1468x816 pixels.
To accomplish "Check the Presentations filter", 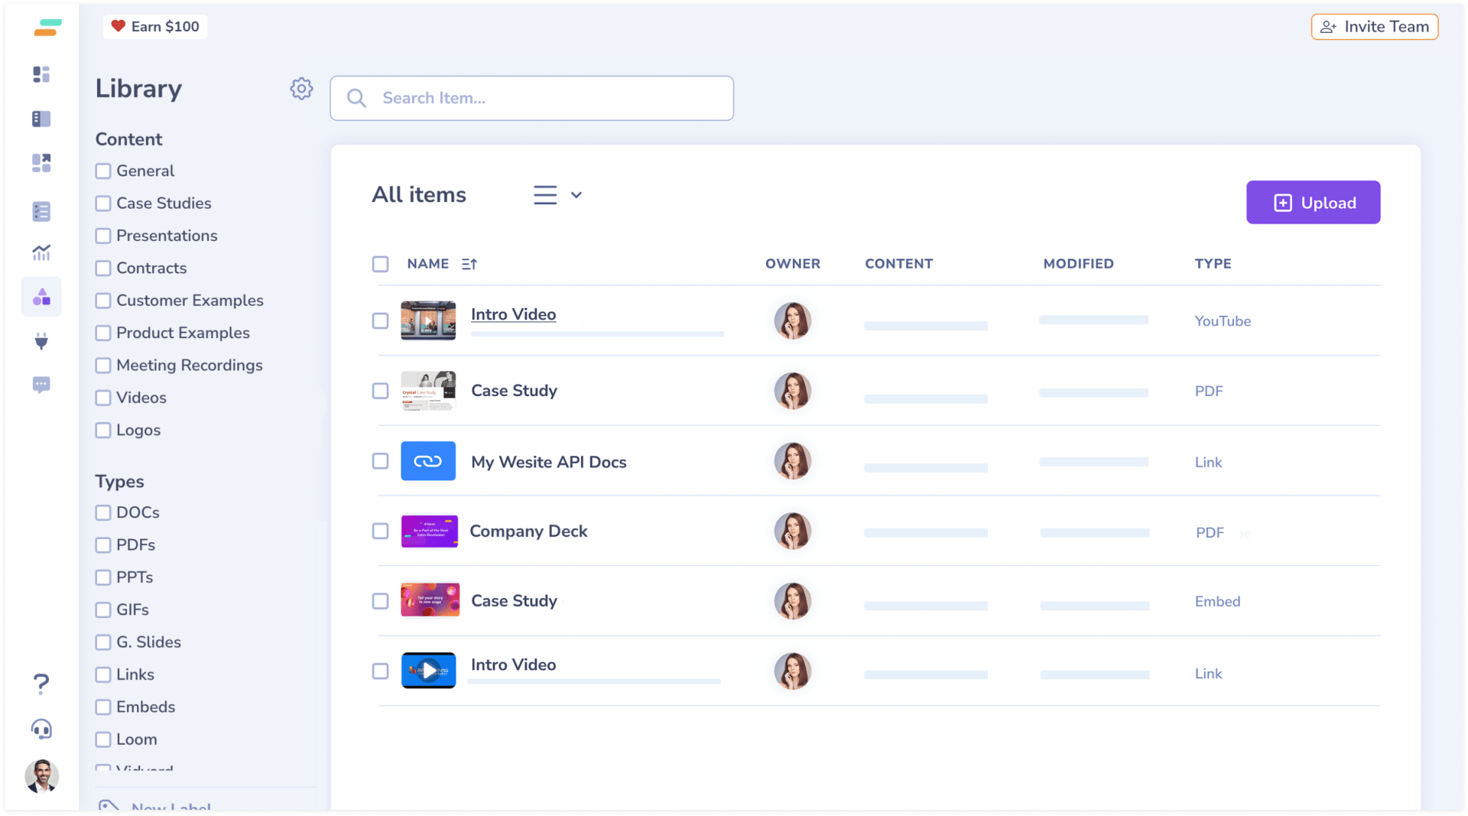I will tap(103, 236).
